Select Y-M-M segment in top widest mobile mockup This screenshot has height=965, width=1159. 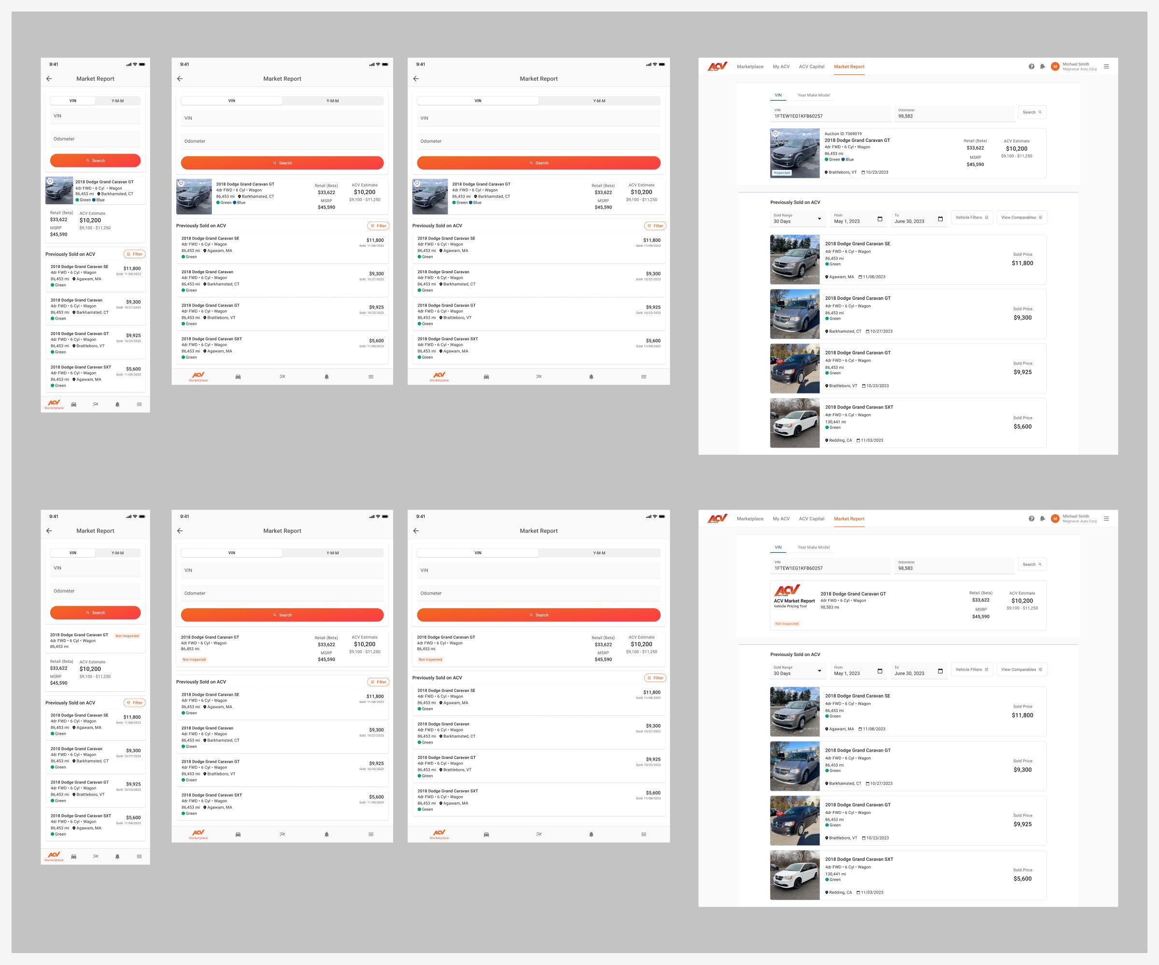tap(599, 101)
